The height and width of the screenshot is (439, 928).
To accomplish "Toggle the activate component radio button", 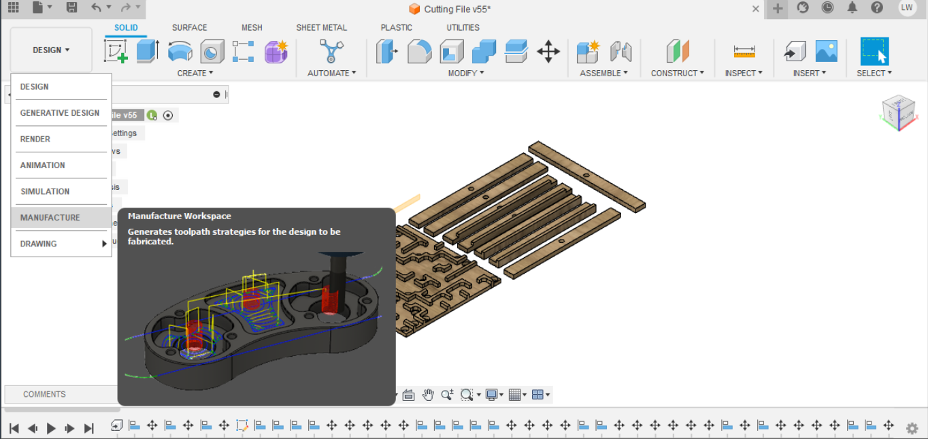I will pos(168,115).
